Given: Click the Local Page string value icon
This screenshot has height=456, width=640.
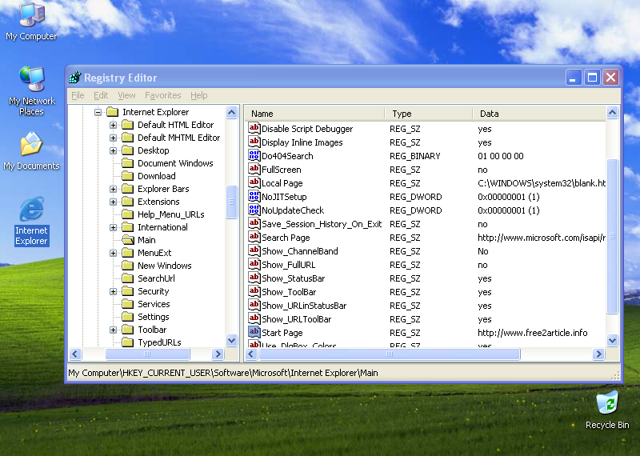Looking at the screenshot, I should click(254, 182).
